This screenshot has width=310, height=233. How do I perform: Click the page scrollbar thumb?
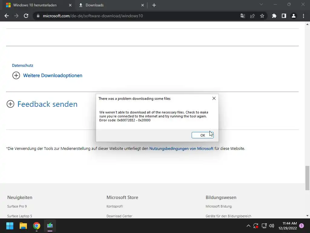[x=307, y=178]
